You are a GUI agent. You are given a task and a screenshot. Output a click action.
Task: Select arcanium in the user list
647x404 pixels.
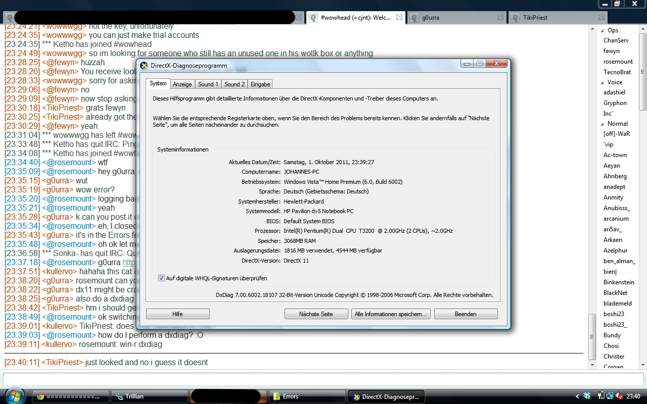616,219
